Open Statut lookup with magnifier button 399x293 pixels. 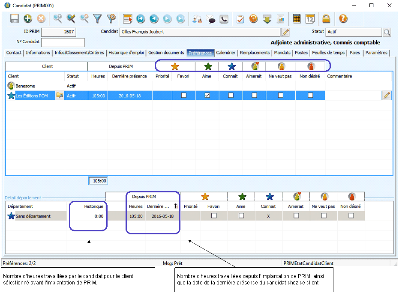(387, 32)
